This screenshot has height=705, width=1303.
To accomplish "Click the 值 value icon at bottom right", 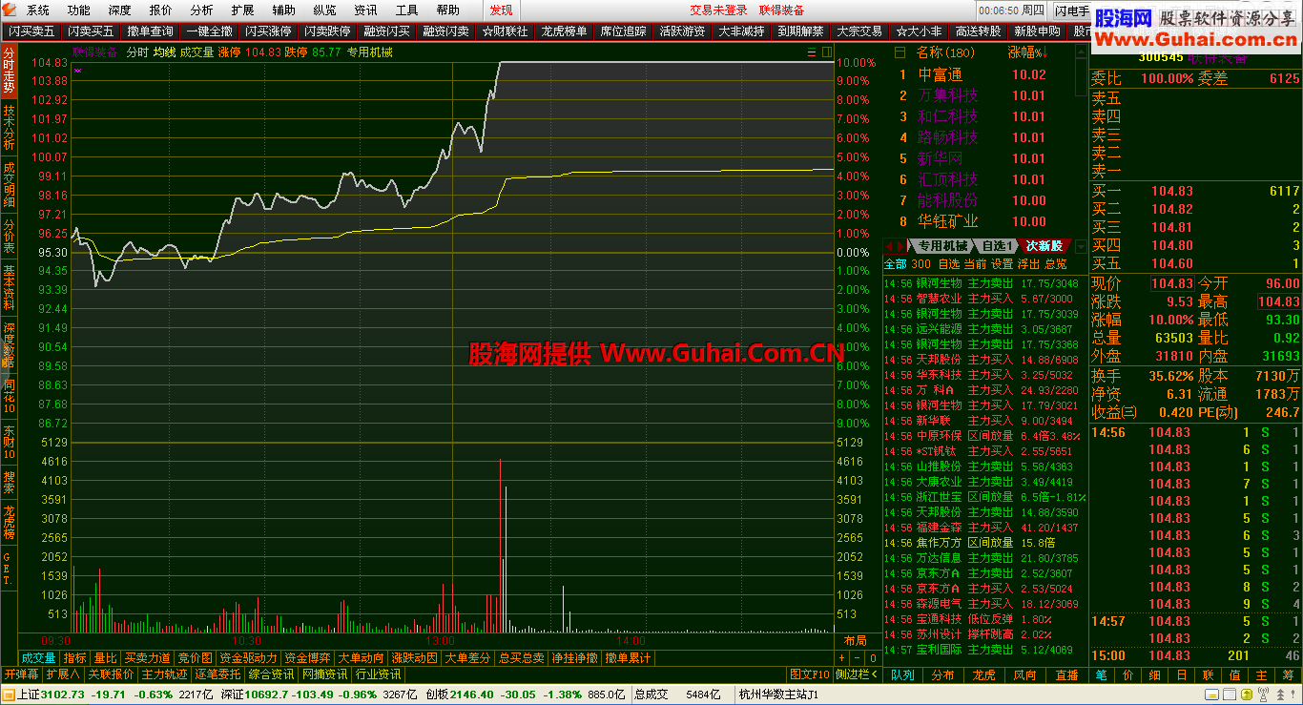I will pos(1234,675).
